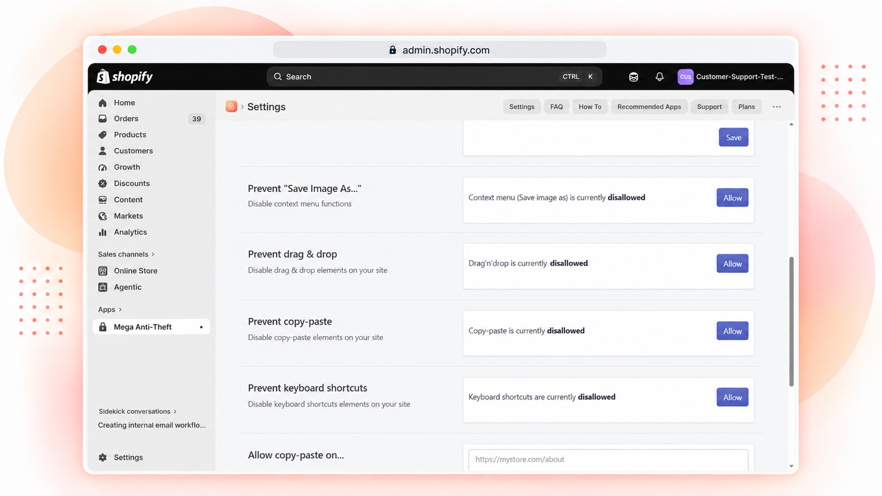882x496 pixels.
Task: Open the Mega Anti-Theft app
Action: [151, 327]
